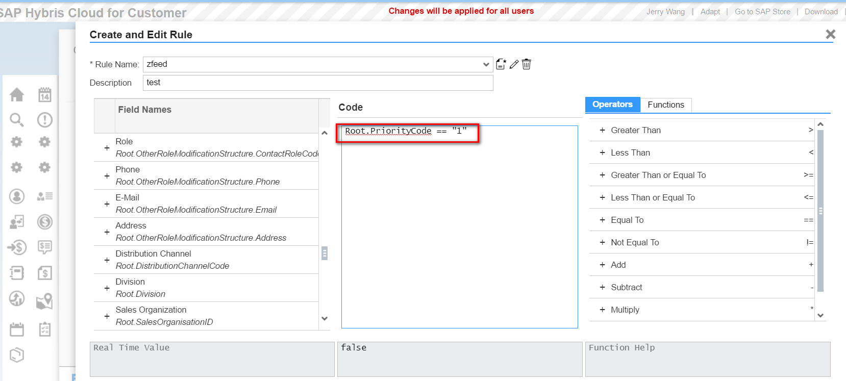Click the Jerry Wang user link
The image size is (846, 381).
665,11
